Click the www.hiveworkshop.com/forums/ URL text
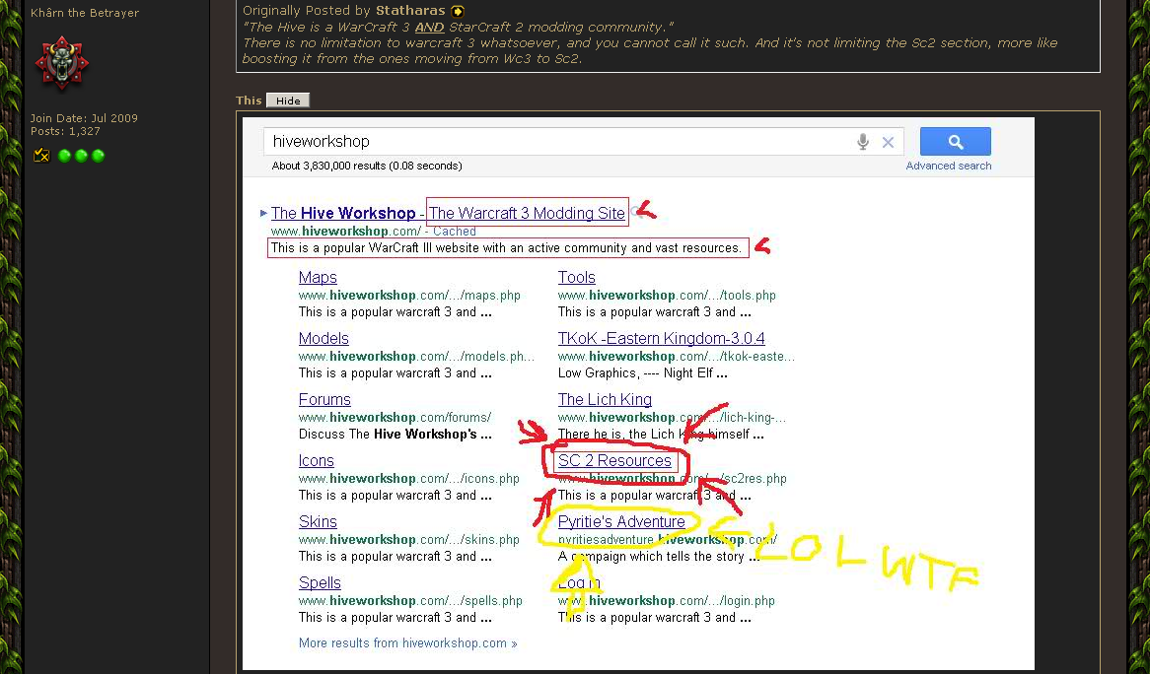 tap(395, 418)
